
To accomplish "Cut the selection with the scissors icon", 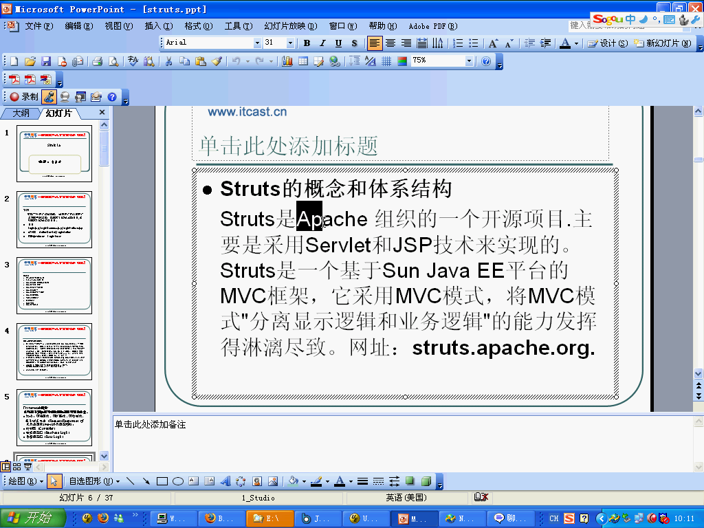I will tap(169, 61).
